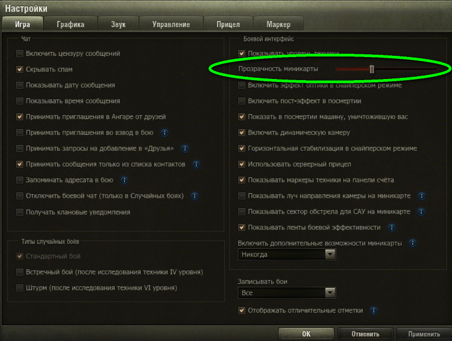The image size is (452, 341).
Task: Open info icon next to contacts-only messages
Action: click(x=196, y=164)
